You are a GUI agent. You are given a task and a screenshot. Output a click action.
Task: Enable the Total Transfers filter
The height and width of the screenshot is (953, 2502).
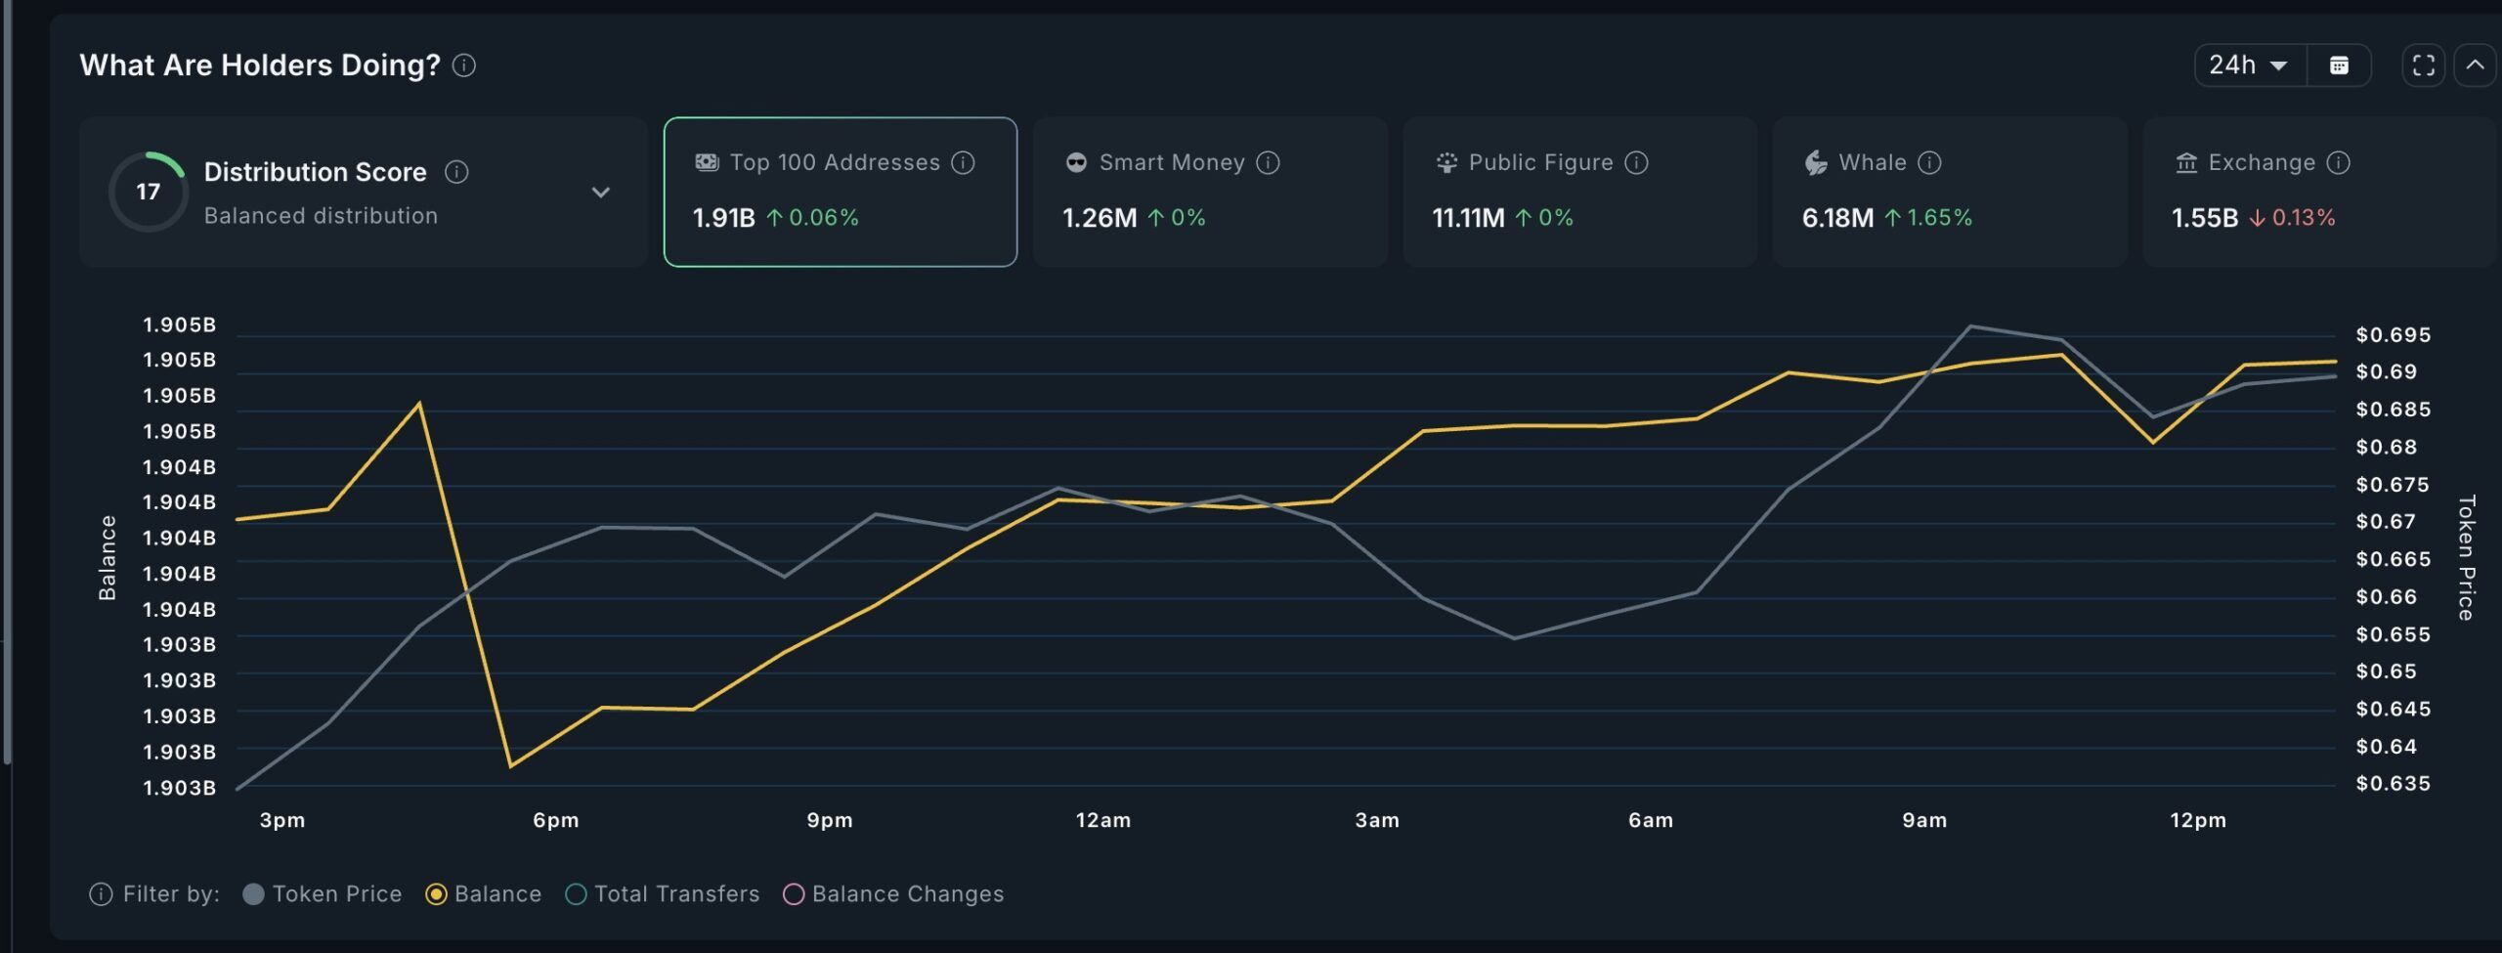pyautogui.click(x=577, y=892)
